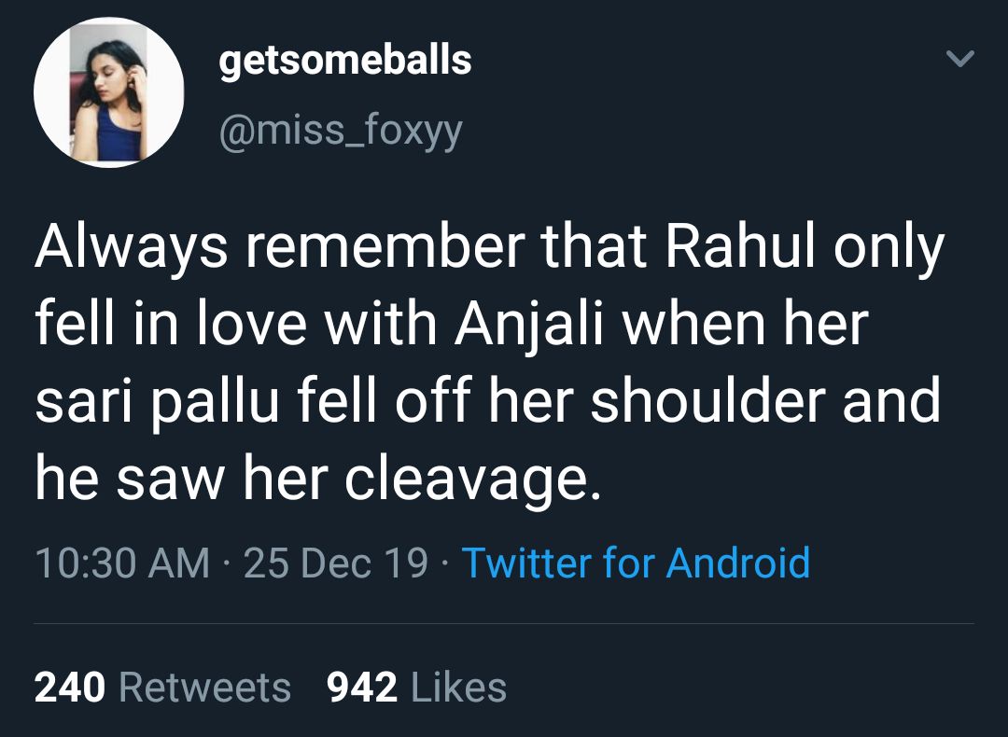Click the name Rahul in the tweet
This screenshot has width=1008, height=737.
pyautogui.click(x=736, y=249)
